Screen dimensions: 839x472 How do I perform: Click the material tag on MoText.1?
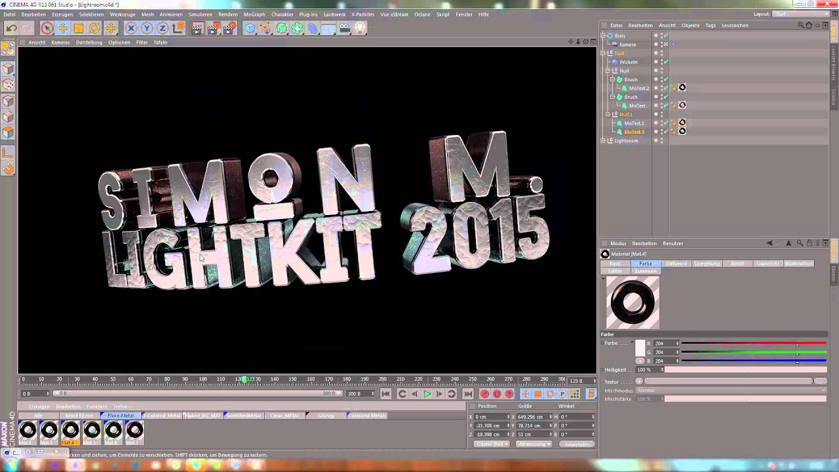(682, 123)
